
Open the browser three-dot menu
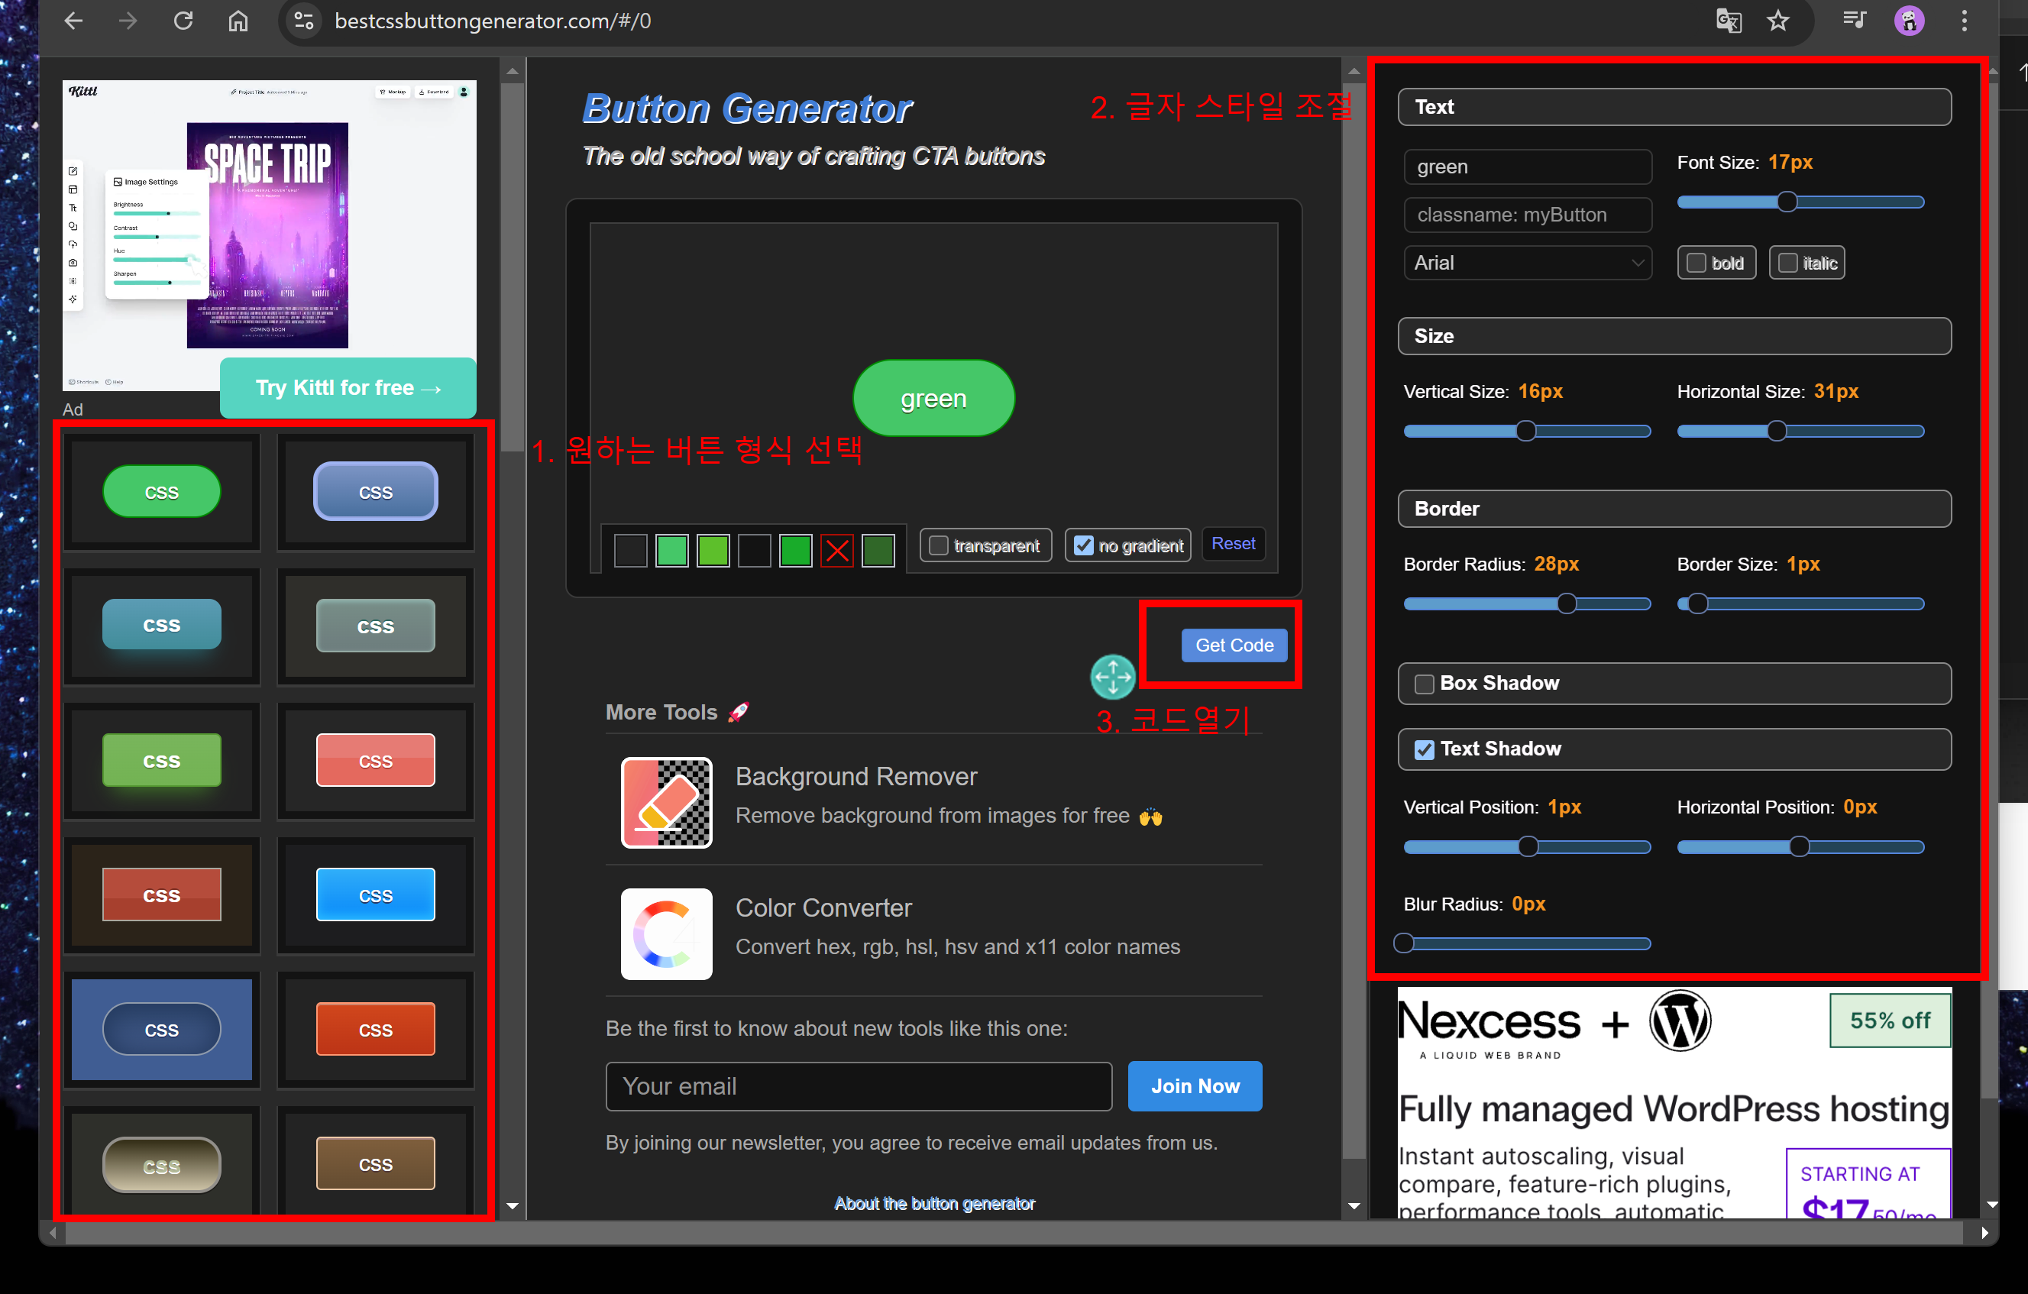tap(1964, 21)
